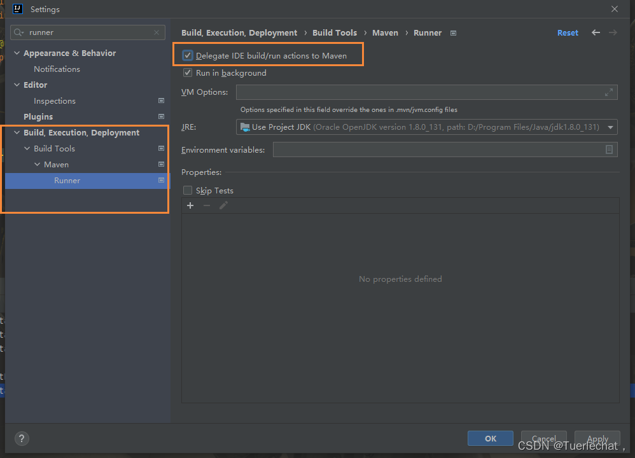Select Inspections in settings tree
This screenshot has height=458, width=635.
pyautogui.click(x=55, y=101)
